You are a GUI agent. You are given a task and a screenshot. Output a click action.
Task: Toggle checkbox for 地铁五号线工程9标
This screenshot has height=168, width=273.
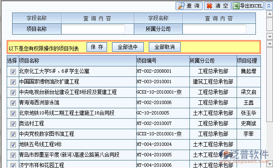[x=13, y=145]
